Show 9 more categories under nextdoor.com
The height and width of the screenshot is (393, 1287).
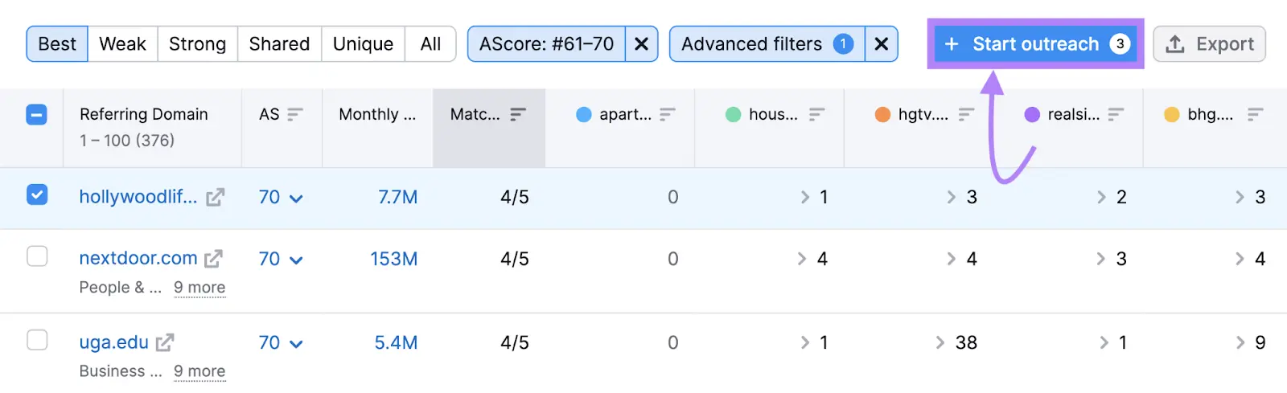click(199, 288)
